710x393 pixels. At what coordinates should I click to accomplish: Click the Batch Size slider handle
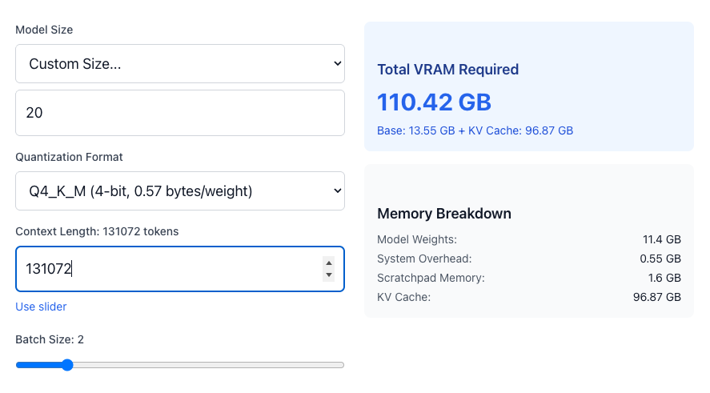(67, 365)
